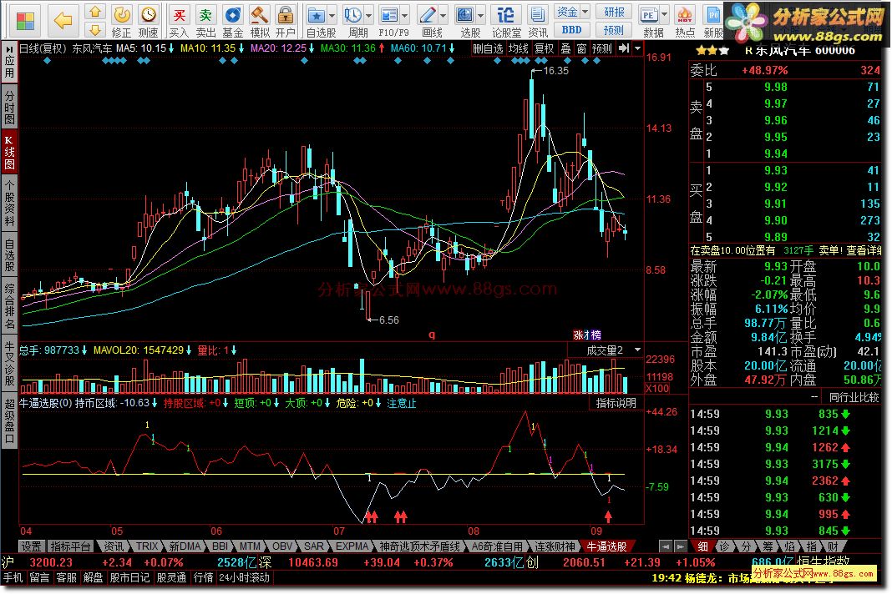Click the 卖出 sell icon
The image size is (892, 594).
(205, 15)
